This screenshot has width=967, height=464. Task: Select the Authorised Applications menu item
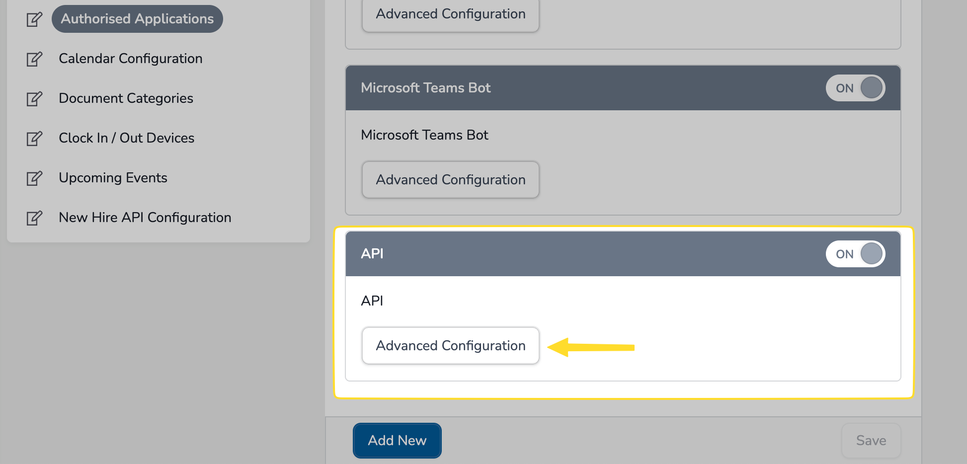137,19
